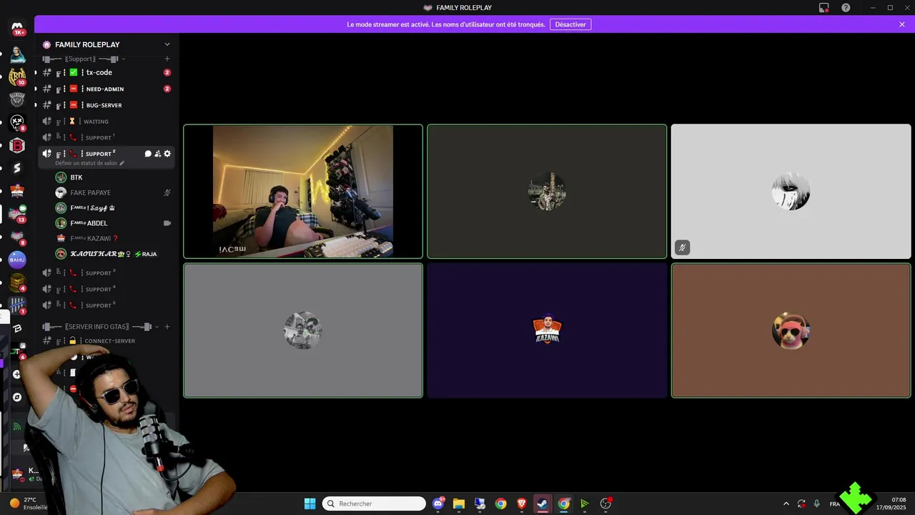The width and height of the screenshot is (915, 515).
Task: Select user Family Sayf in voice list
Action: (113, 208)
